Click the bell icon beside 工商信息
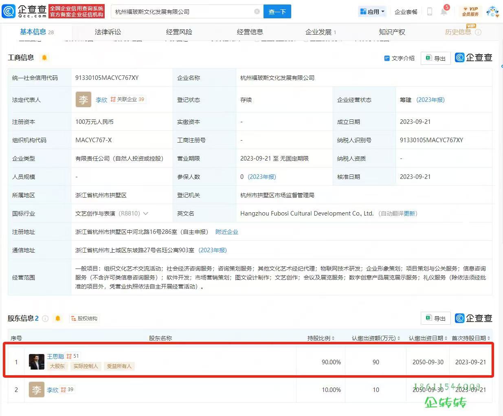Image resolution: width=503 pixels, height=416 pixels. pyautogui.click(x=44, y=57)
